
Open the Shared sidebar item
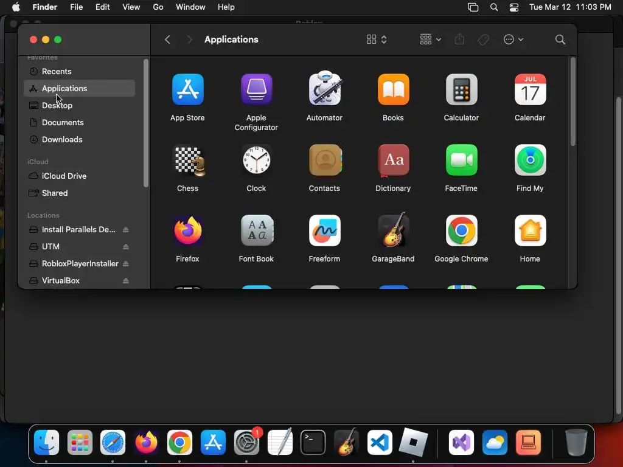80,193
